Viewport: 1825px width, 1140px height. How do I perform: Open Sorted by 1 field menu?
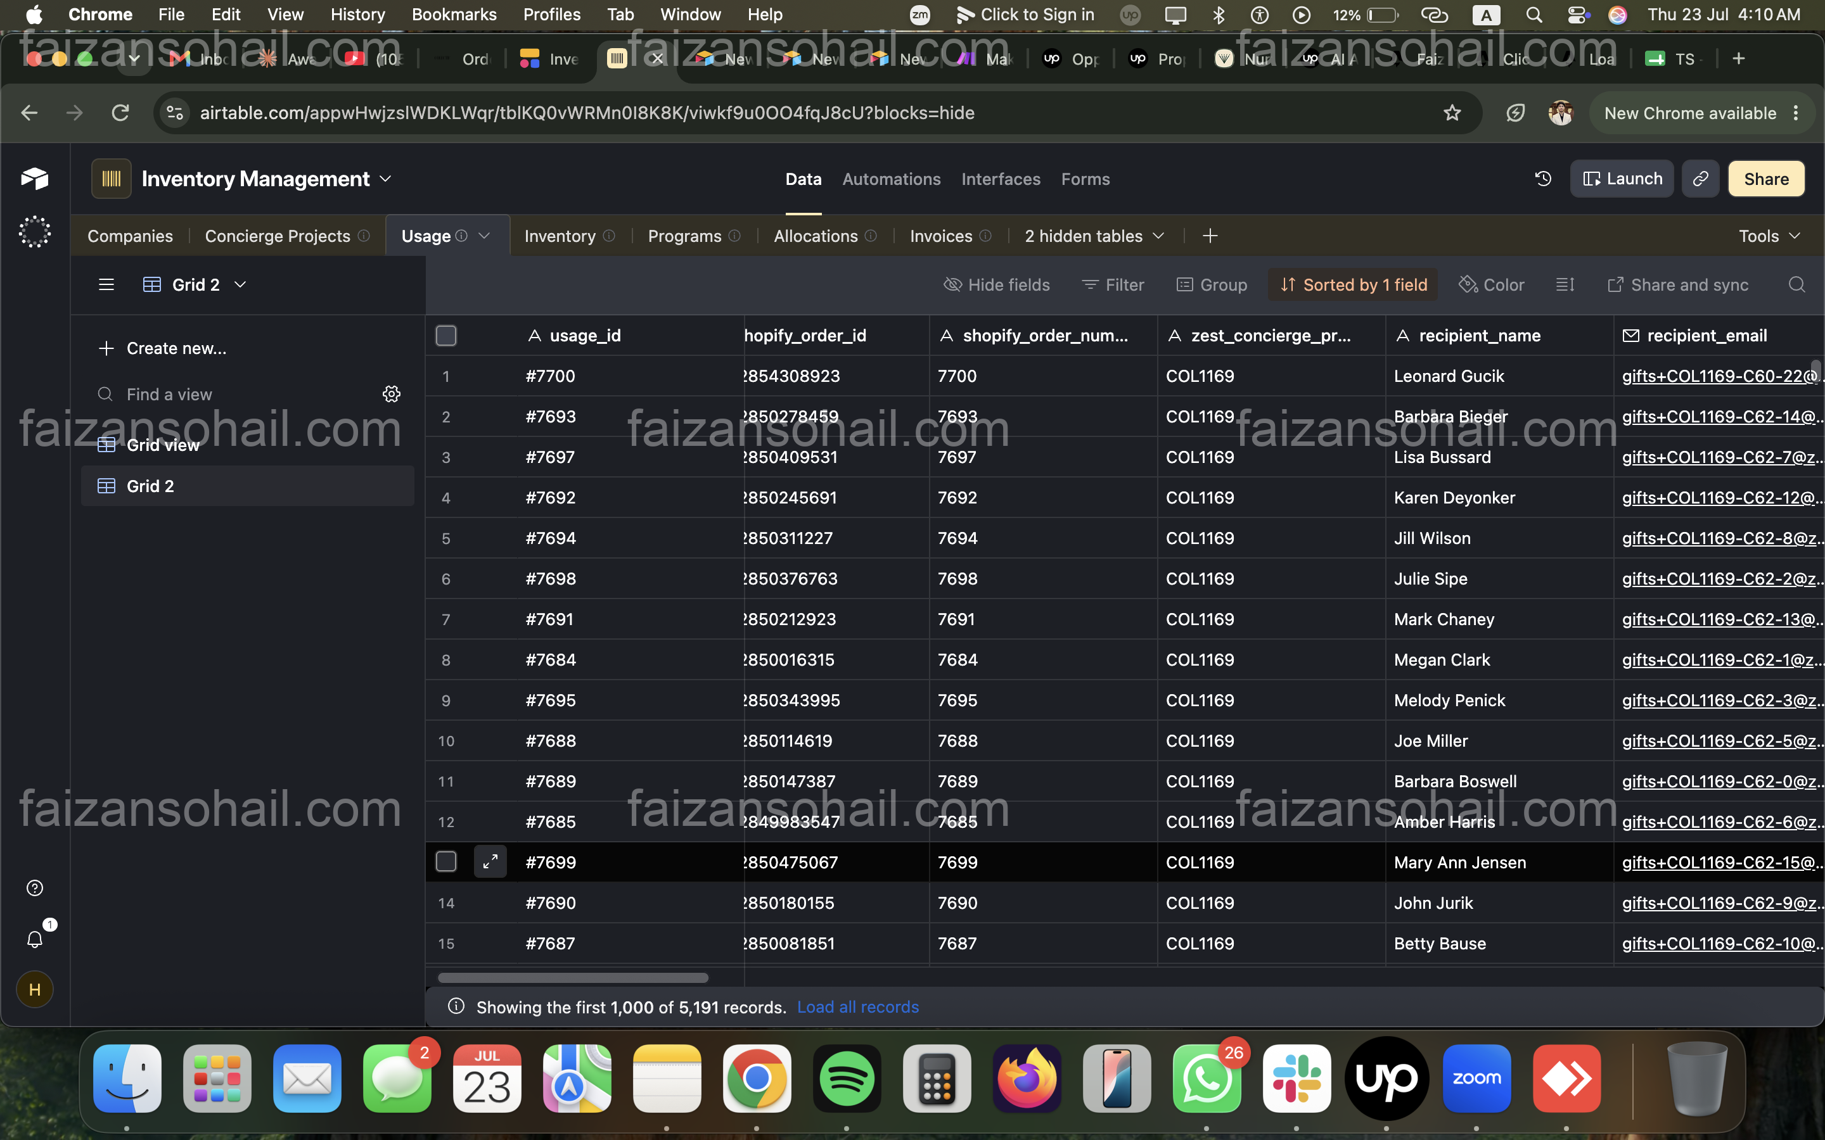pyautogui.click(x=1353, y=284)
